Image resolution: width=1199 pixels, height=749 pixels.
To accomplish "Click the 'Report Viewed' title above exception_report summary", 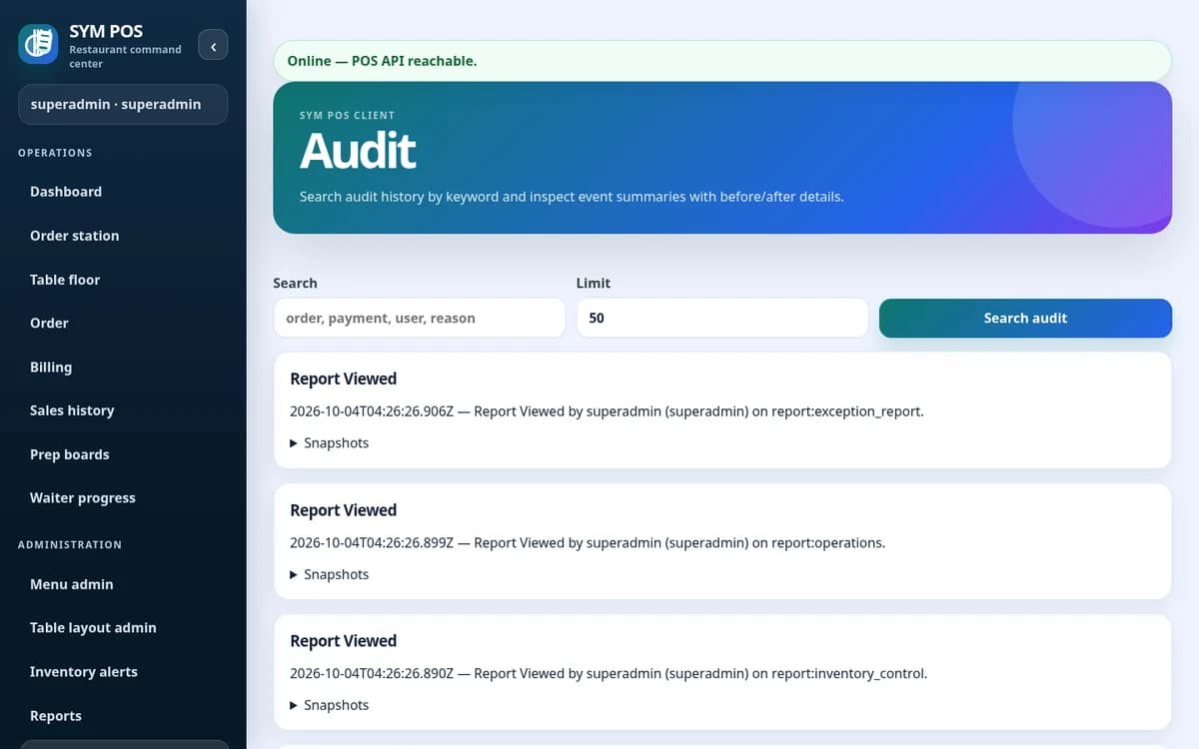I will 343,378.
